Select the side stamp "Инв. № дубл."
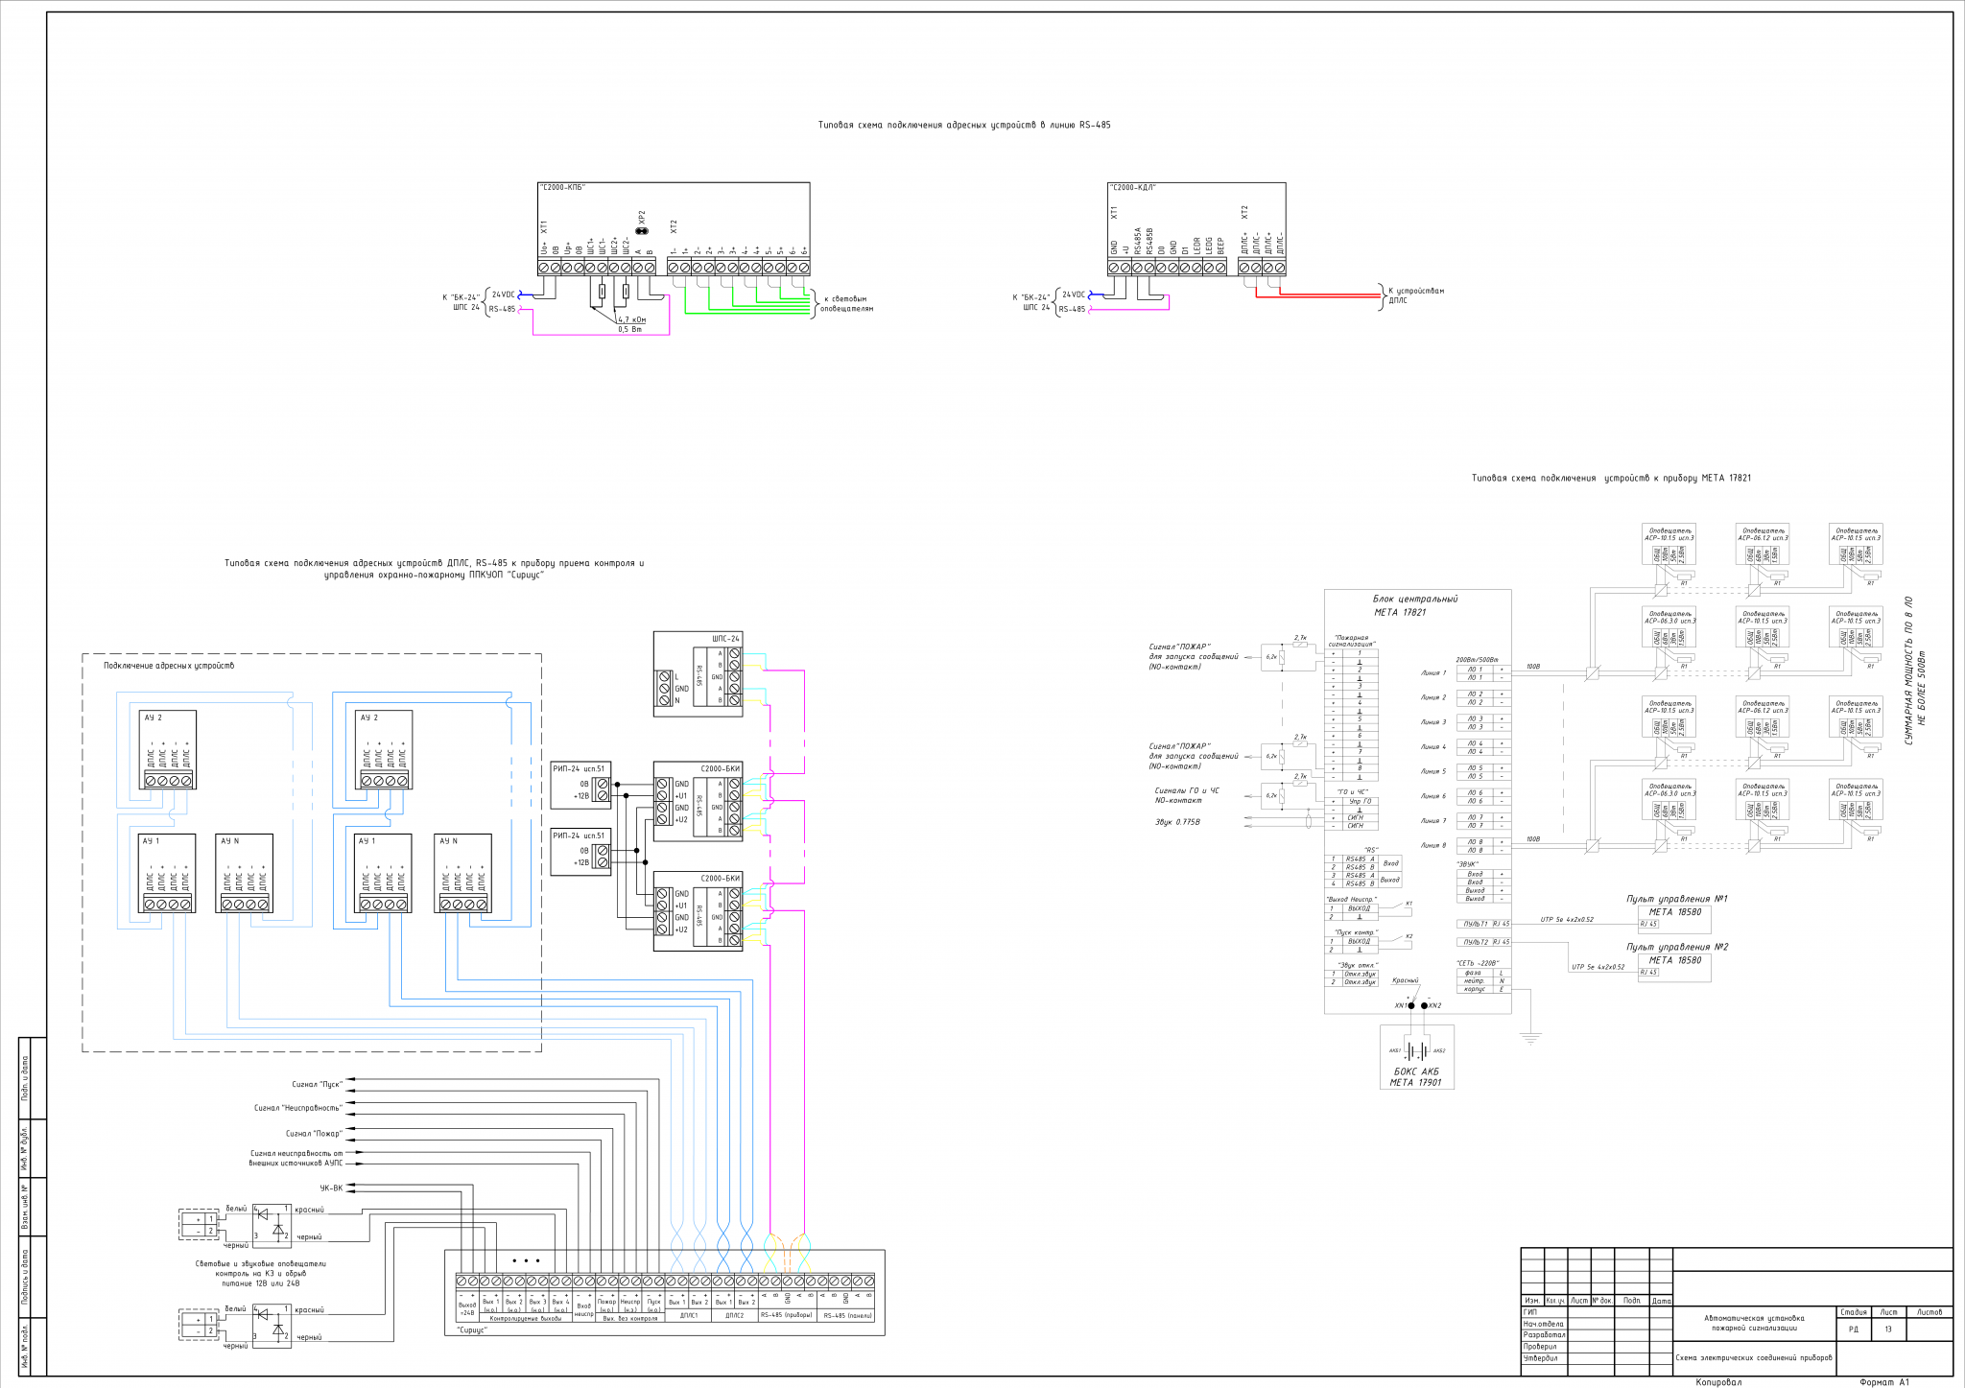1965x1388 pixels. pos(26,1148)
